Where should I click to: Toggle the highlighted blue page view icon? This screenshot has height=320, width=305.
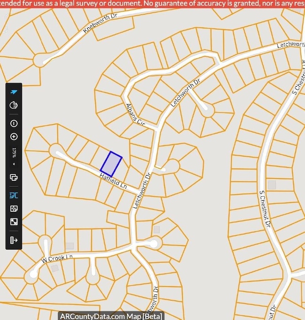(14, 195)
